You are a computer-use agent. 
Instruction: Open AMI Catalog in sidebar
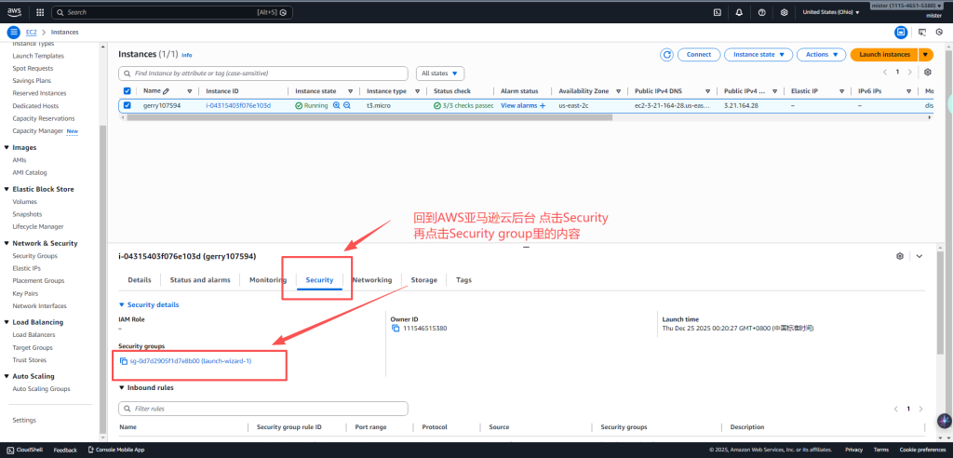pos(30,173)
